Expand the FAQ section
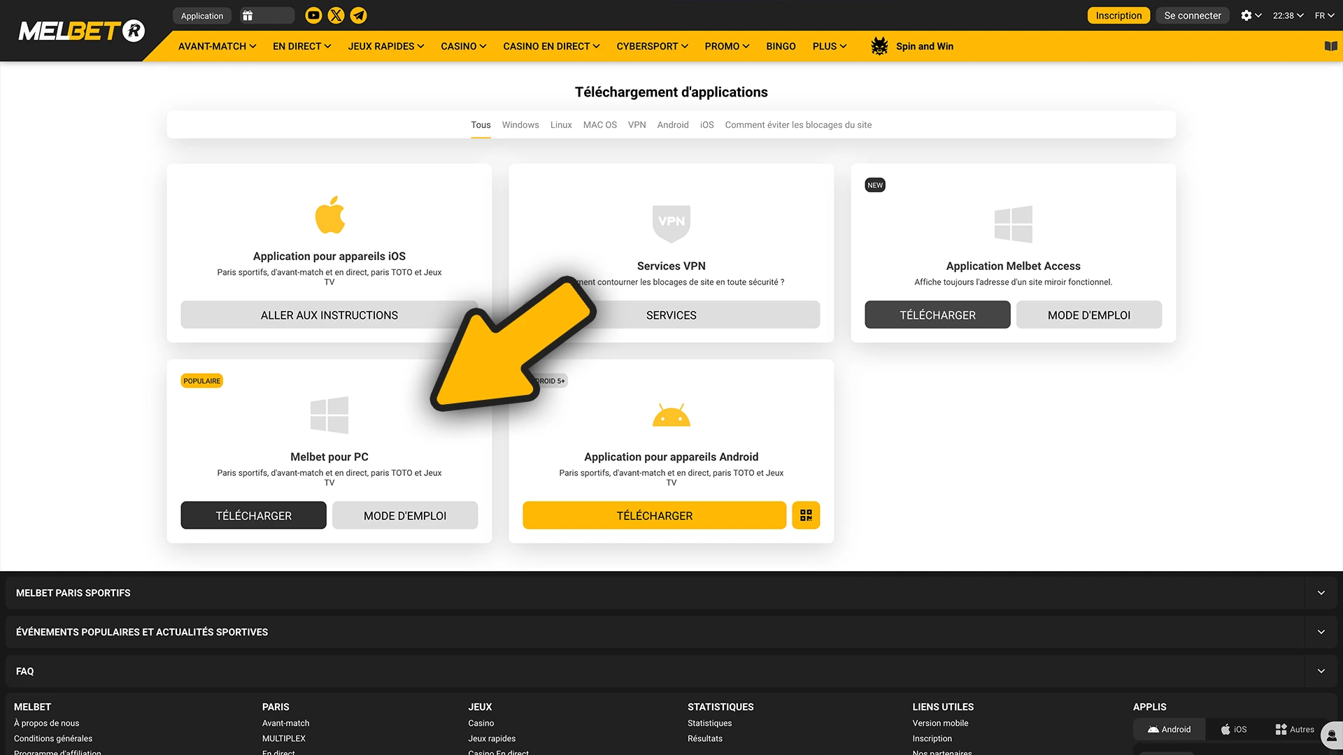Image resolution: width=1343 pixels, height=755 pixels. 1321,671
